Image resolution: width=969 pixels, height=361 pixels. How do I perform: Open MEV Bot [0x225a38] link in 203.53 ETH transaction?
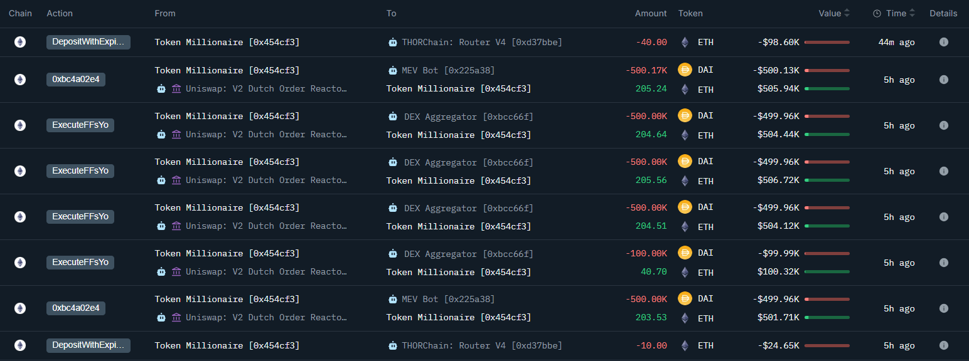448,299
